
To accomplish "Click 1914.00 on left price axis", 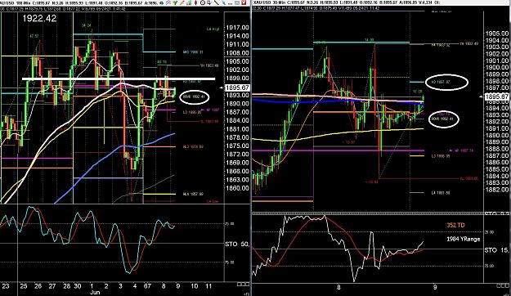I will pos(238,36).
